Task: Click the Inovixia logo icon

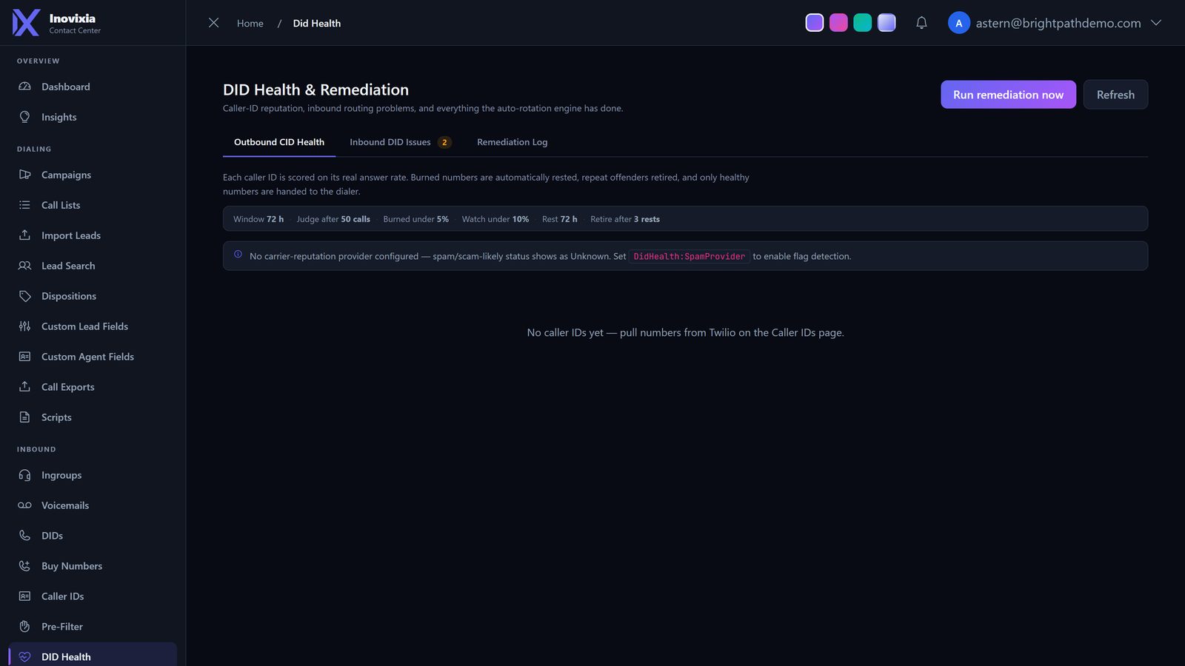Action: click(x=26, y=23)
